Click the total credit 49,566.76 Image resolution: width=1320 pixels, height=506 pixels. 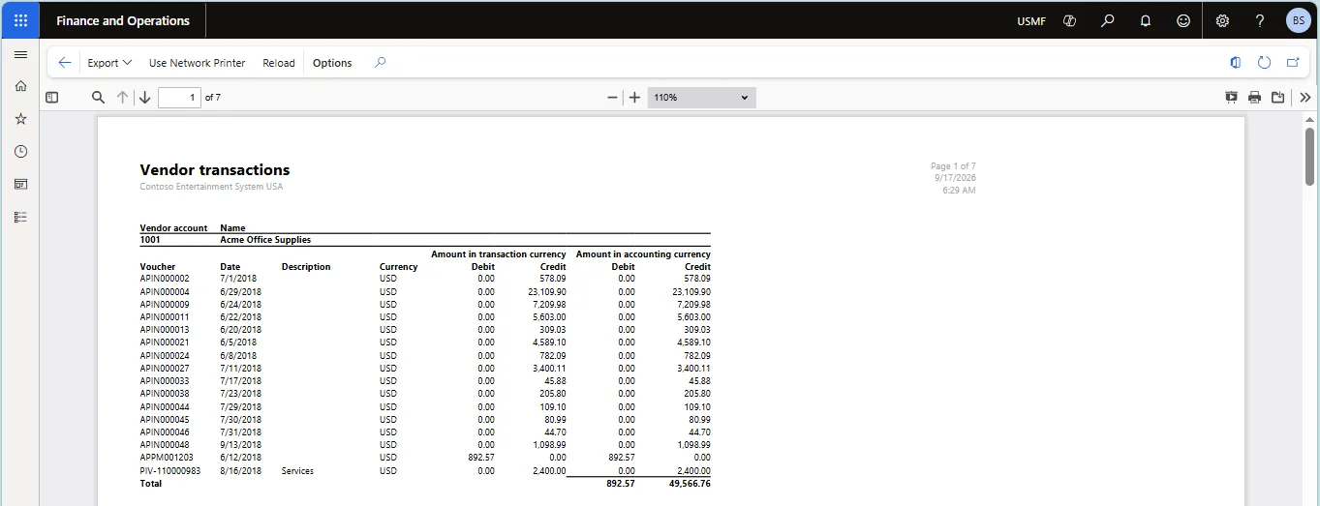691,483
